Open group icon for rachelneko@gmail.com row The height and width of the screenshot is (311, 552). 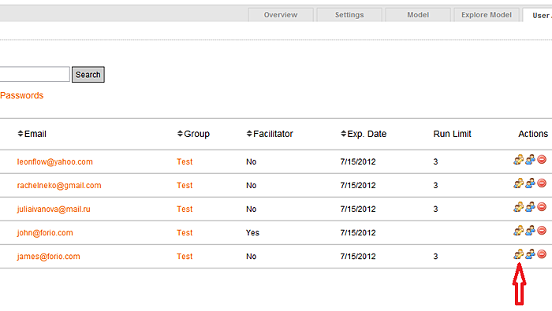(x=530, y=183)
